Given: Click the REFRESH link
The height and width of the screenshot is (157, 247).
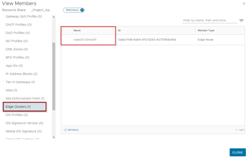Looking at the screenshot, I should click(71, 130).
